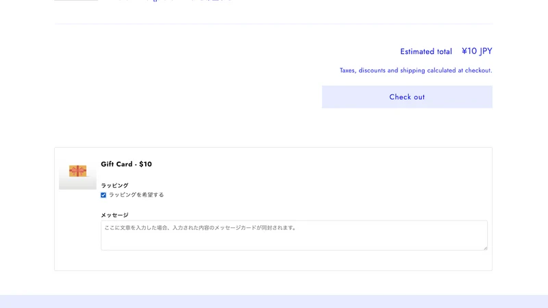Click the メッセージ field label

114,215
